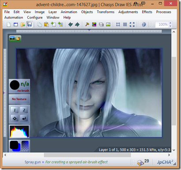Viewport: 181px width, 170px height.
Task: Click the enter-arrow return button
Action: [24, 118]
